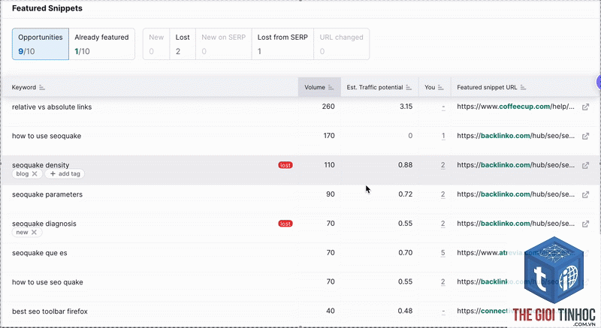
Task: Select the New on SERP filter
Action: tap(223, 44)
